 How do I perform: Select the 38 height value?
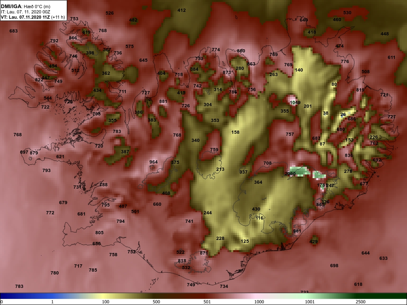click(326, 113)
